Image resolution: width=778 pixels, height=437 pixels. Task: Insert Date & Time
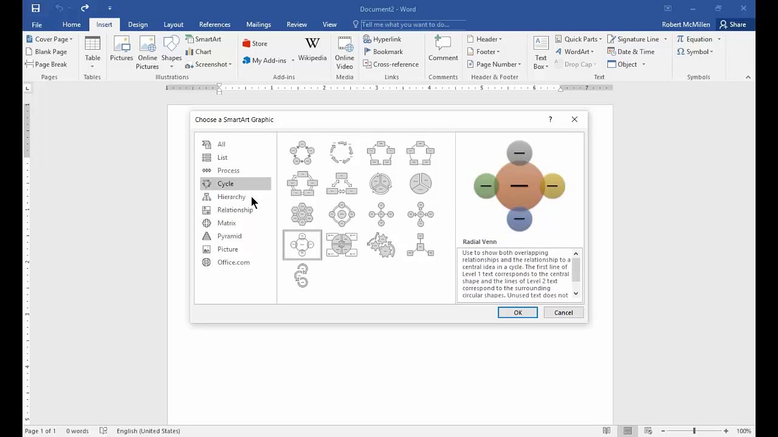tap(631, 52)
